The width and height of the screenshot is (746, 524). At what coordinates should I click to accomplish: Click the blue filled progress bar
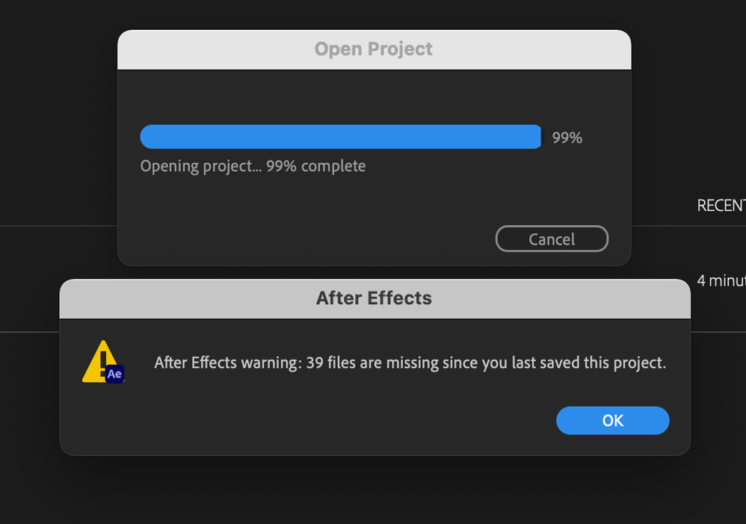tap(341, 137)
